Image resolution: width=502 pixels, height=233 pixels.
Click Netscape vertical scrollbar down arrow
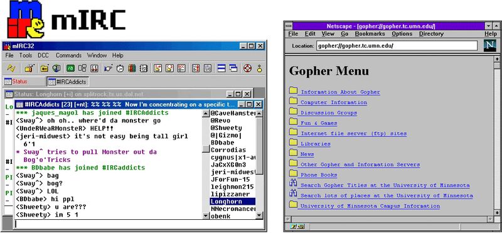pos(497,212)
